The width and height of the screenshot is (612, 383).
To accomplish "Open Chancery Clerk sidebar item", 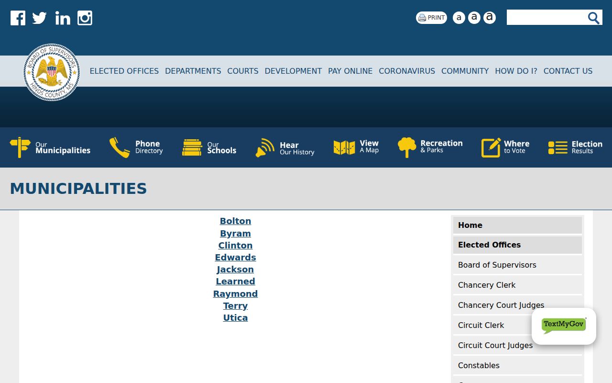I will 517,285.
